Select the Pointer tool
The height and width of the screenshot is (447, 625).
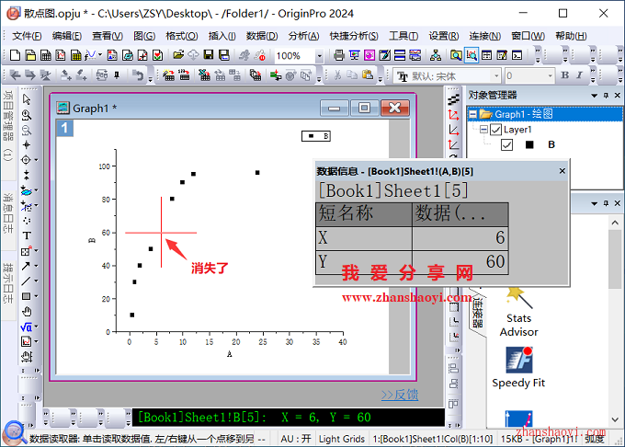pyautogui.click(x=27, y=99)
